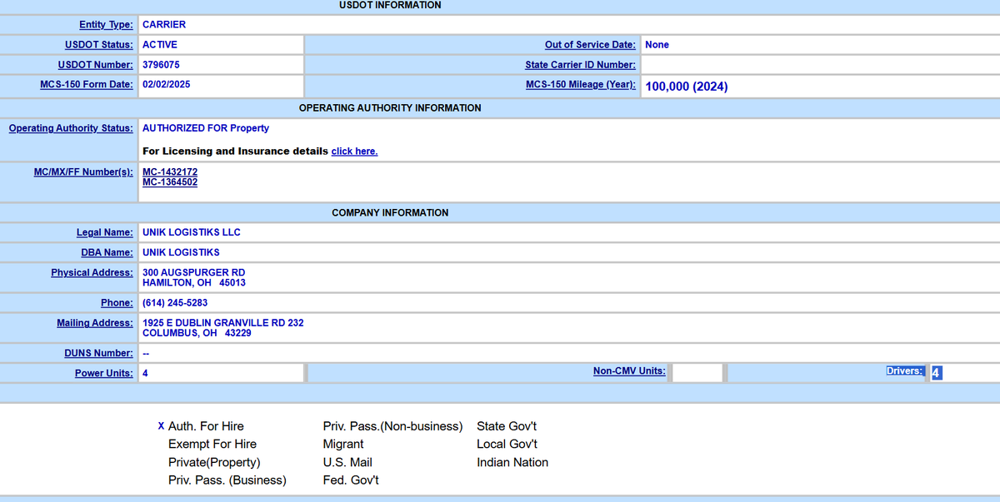Select the highlighted Drivers value 4

point(937,373)
